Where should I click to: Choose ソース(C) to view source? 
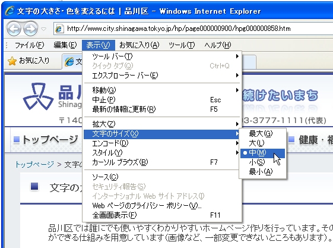(162, 177)
